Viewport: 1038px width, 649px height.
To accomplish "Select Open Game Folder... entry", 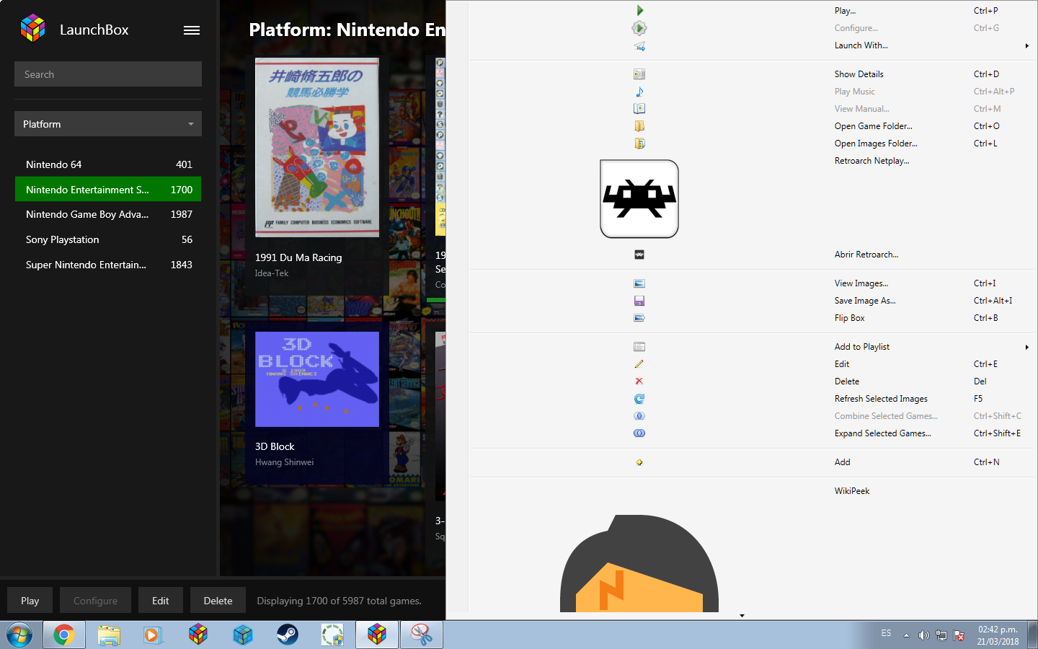I will pyautogui.click(x=873, y=126).
